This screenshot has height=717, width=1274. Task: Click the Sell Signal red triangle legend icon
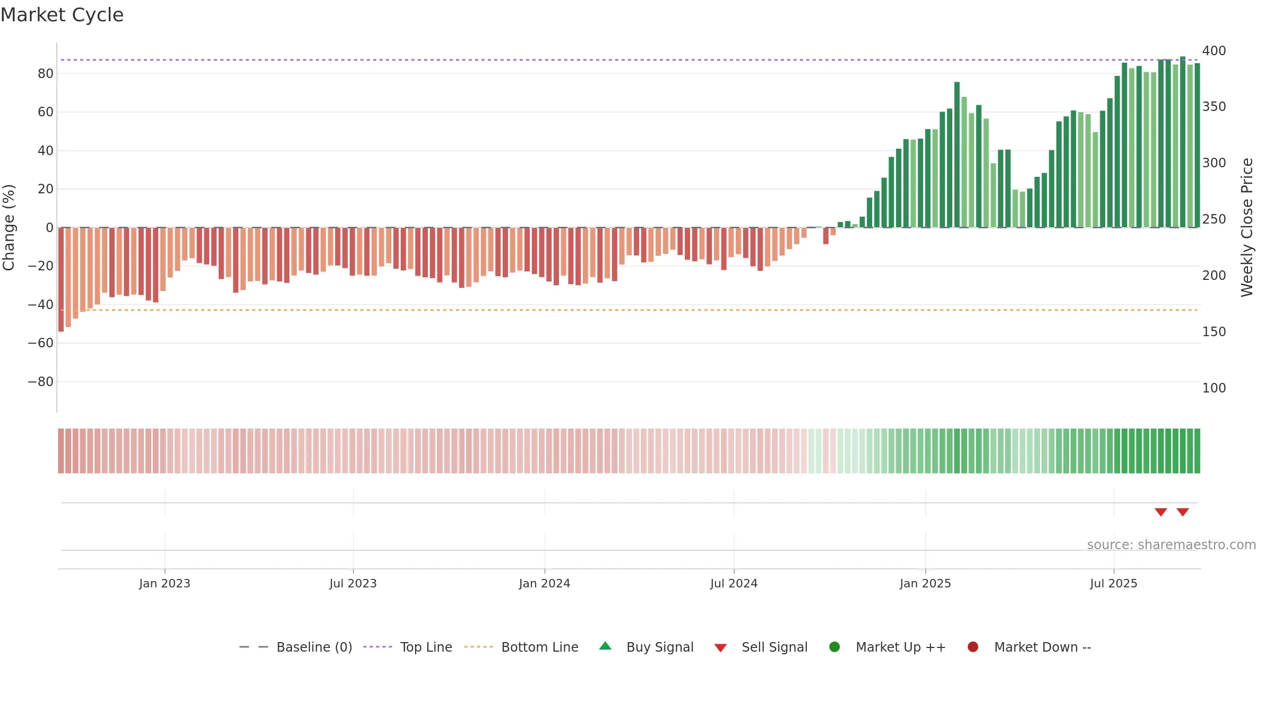pyautogui.click(x=720, y=648)
